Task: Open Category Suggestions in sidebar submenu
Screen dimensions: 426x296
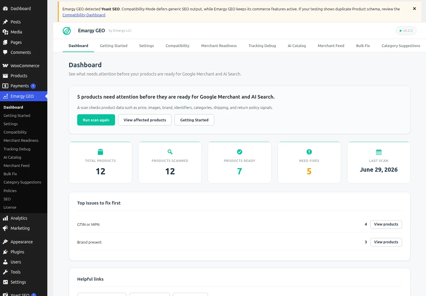Action: [22, 182]
